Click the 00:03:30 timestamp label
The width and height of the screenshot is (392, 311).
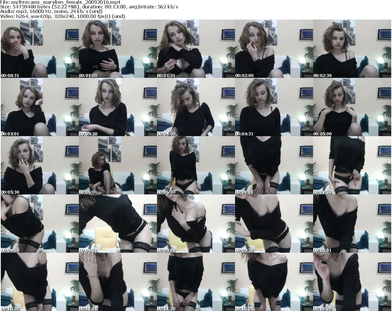[88, 134]
